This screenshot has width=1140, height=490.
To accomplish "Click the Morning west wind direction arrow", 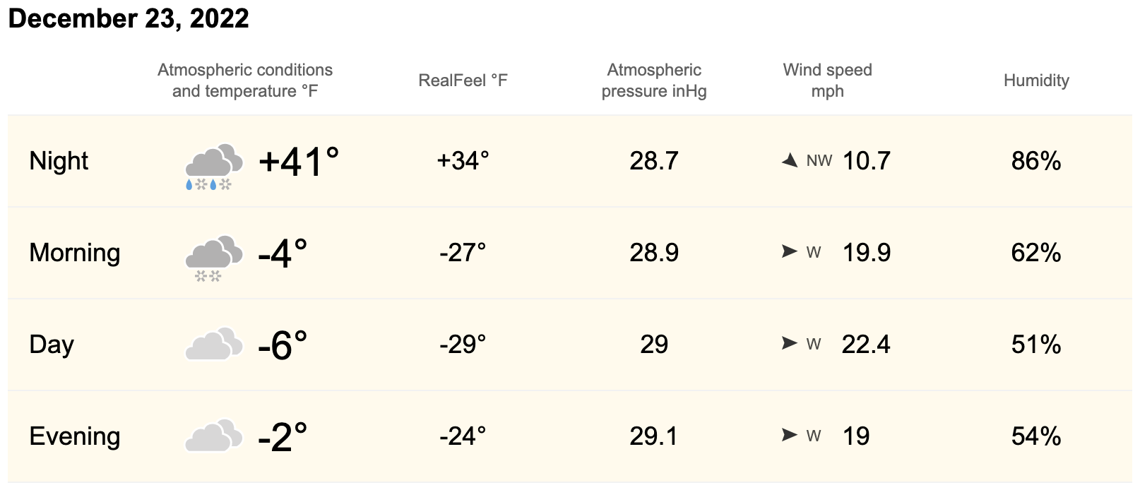I will coord(789,251).
